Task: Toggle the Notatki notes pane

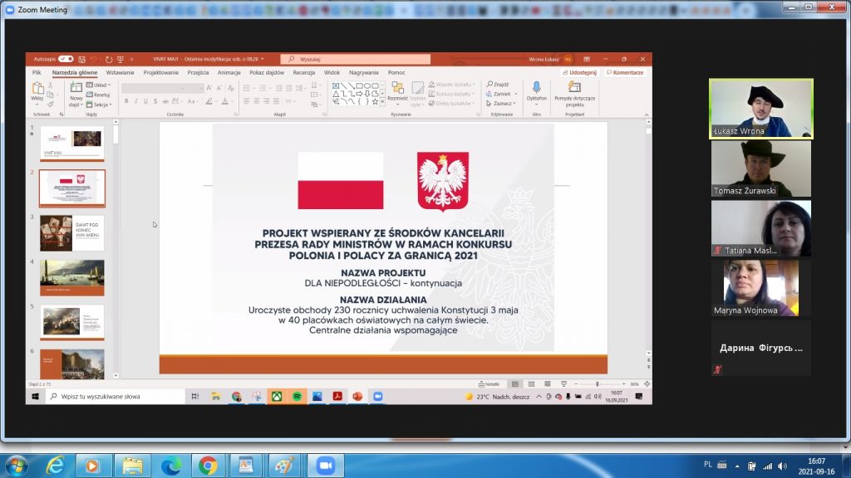Action: 492,384
